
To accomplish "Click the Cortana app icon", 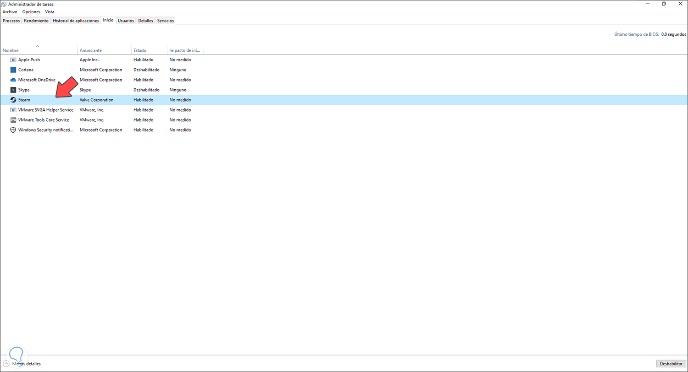I will (13, 70).
